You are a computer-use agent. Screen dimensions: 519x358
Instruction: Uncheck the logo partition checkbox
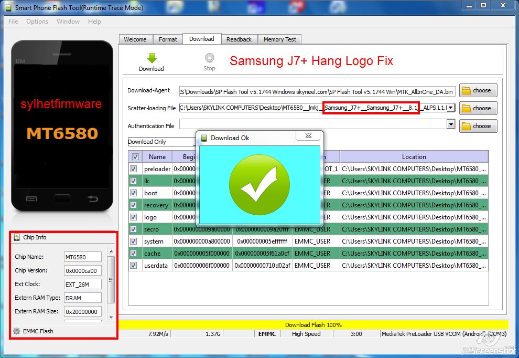[x=133, y=217]
